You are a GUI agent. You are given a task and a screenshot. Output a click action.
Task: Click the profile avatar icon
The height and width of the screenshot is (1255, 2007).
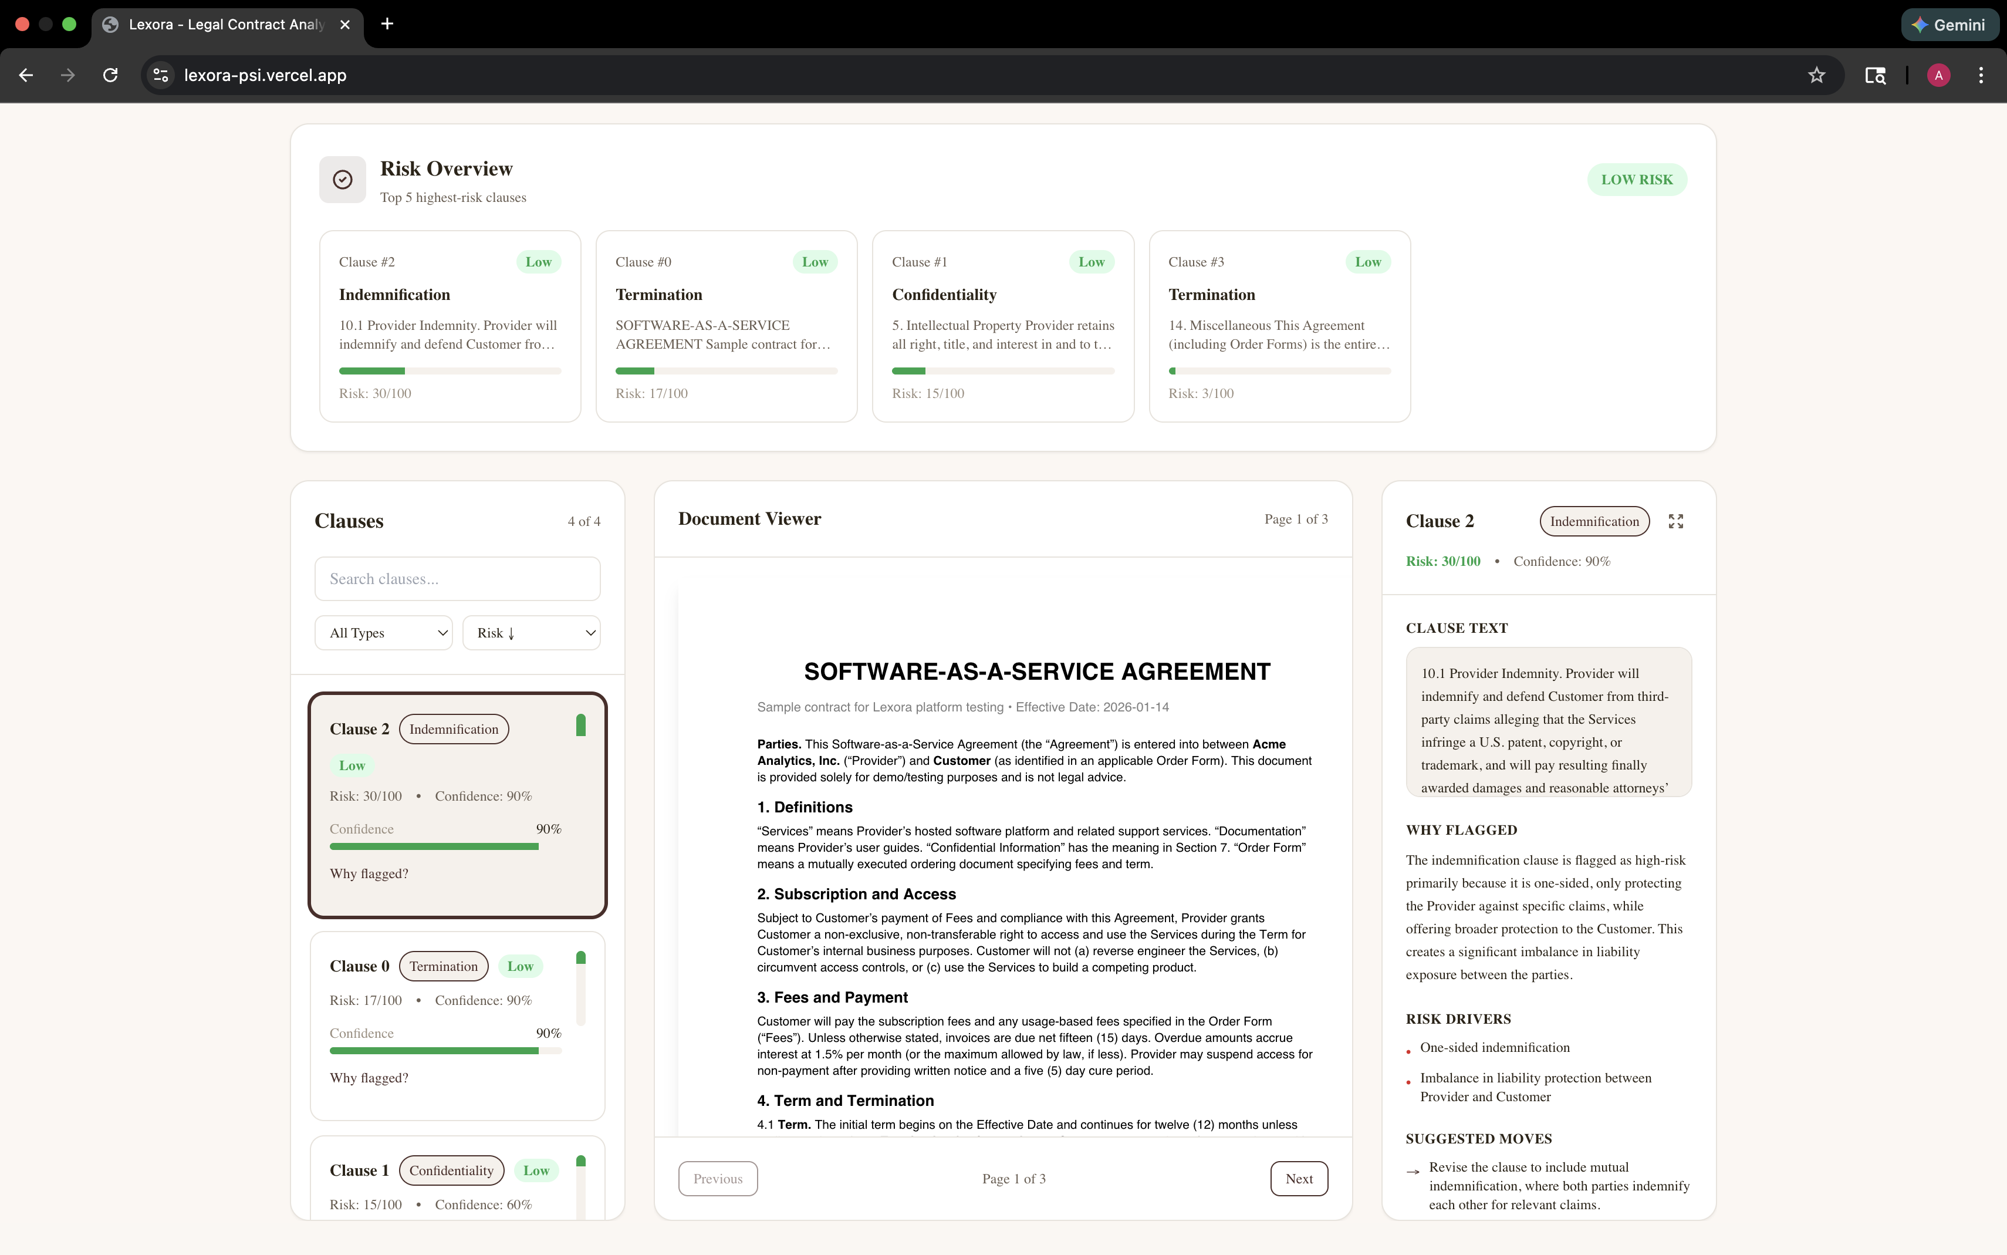[1938, 76]
